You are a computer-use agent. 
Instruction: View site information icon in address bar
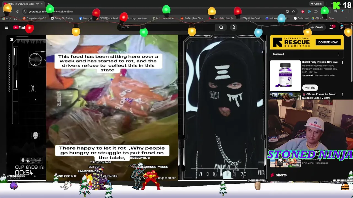25,12
